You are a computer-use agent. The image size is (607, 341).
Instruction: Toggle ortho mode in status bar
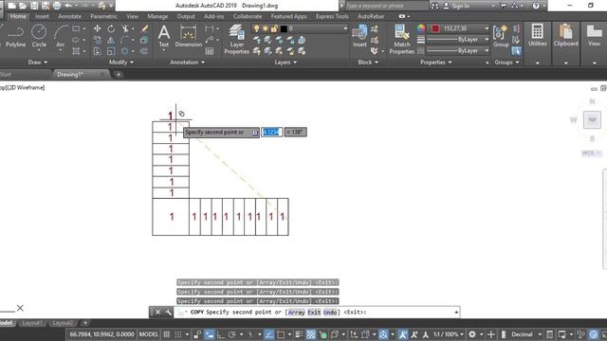tap(220, 334)
